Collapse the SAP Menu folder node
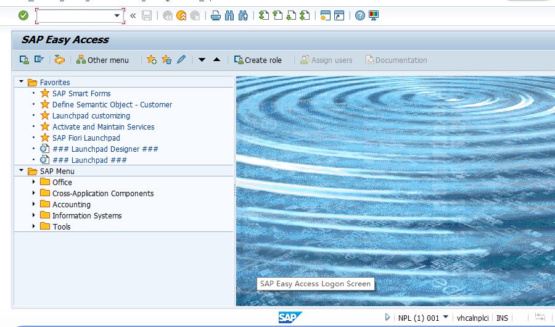This screenshot has height=327, width=555. (x=21, y=171)
